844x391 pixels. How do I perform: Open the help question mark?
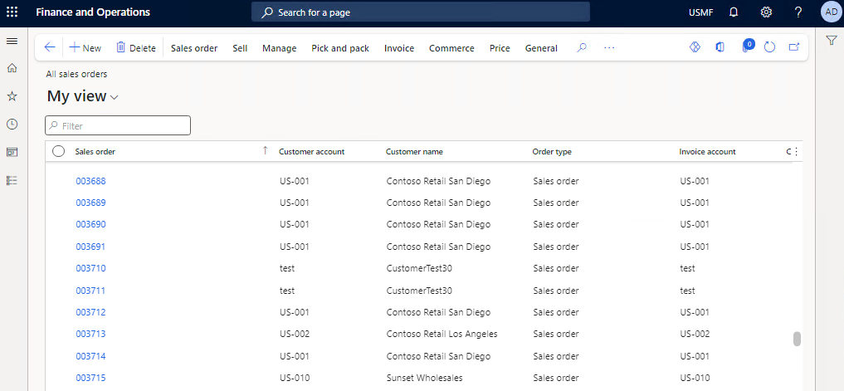pyautogui.click(x=798, y=12)
